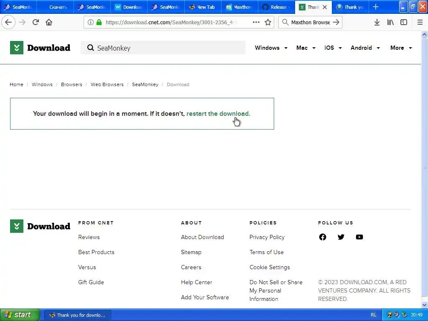This screenshot has width=428, height=321.
Task: Open Do Not Sell or Share link
Action: (276, 290)
